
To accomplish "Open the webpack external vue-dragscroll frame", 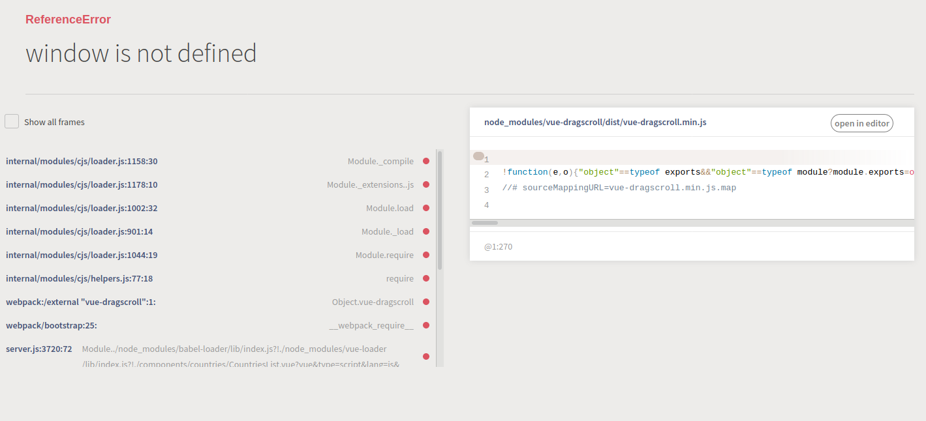I will pyautogui.click(x=81, y=302).
